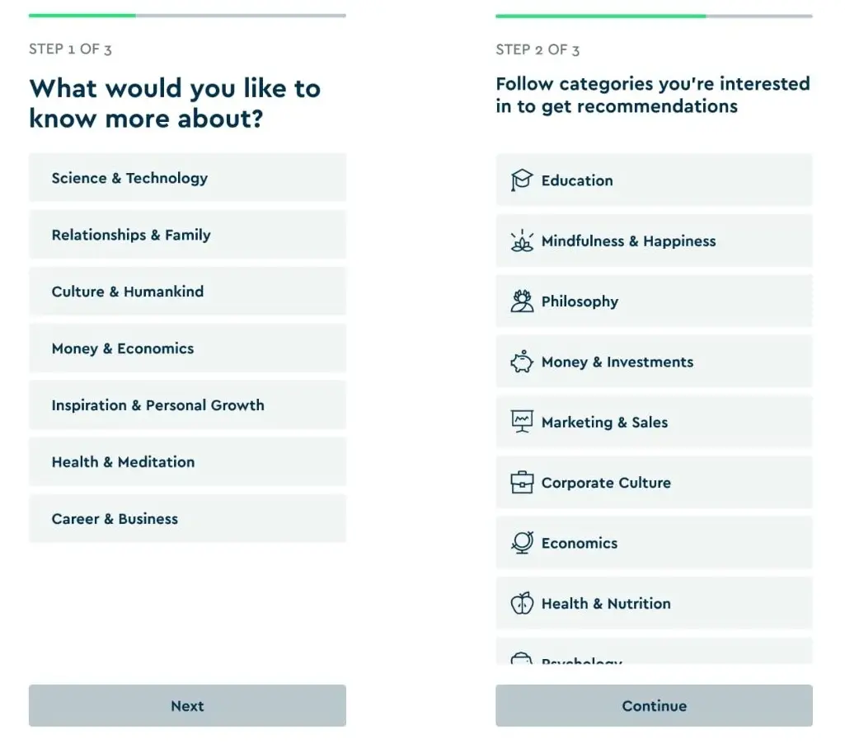Click the lotus icon for Mindfulness & Happiness
The width and height of the screenshot is (845, 748).
coord(522,241)
